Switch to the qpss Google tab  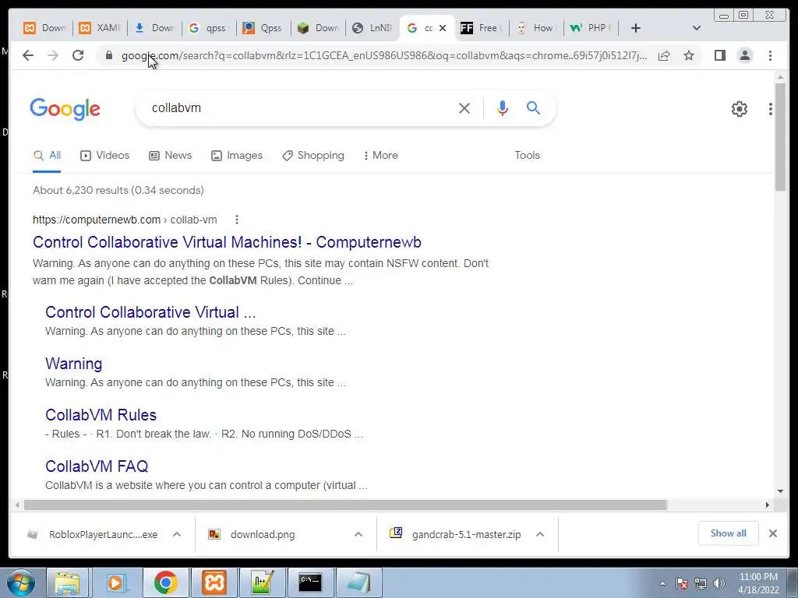[x=209, y=28]
